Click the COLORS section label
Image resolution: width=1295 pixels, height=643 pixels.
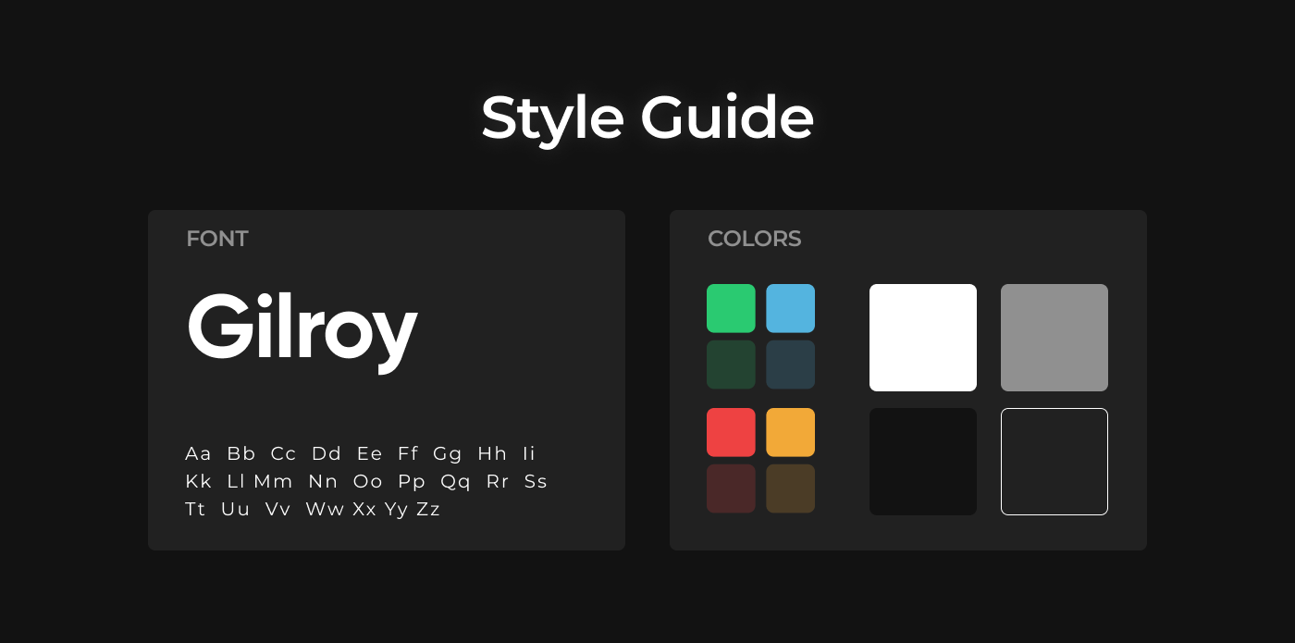click(x=754, y=239)
